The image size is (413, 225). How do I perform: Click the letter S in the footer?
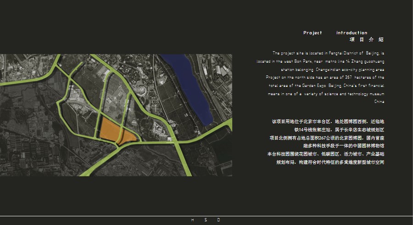click(206, 220)
